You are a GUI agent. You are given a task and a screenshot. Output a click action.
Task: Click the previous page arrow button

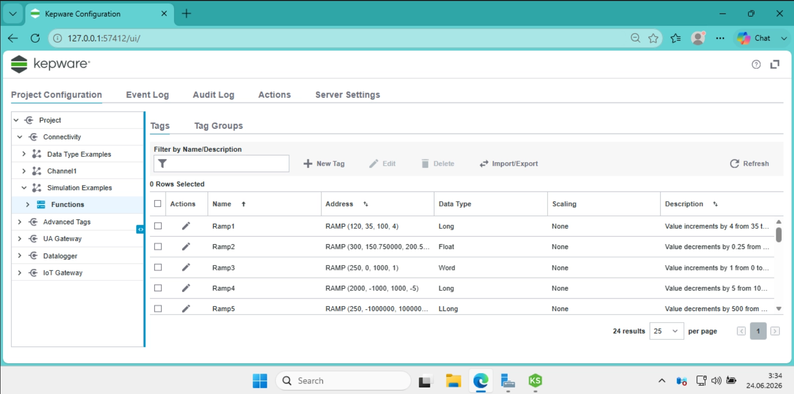coord(741,331)
